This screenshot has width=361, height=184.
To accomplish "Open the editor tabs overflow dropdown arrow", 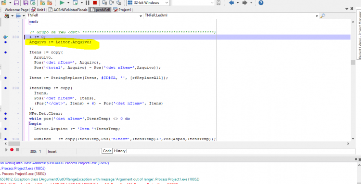I will coord(347,9).
